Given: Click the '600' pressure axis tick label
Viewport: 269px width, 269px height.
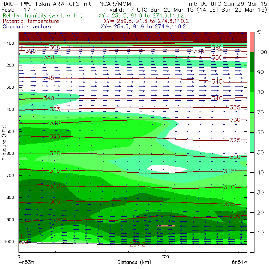Looking at the screenshot, I should click(x=10, y=153).
